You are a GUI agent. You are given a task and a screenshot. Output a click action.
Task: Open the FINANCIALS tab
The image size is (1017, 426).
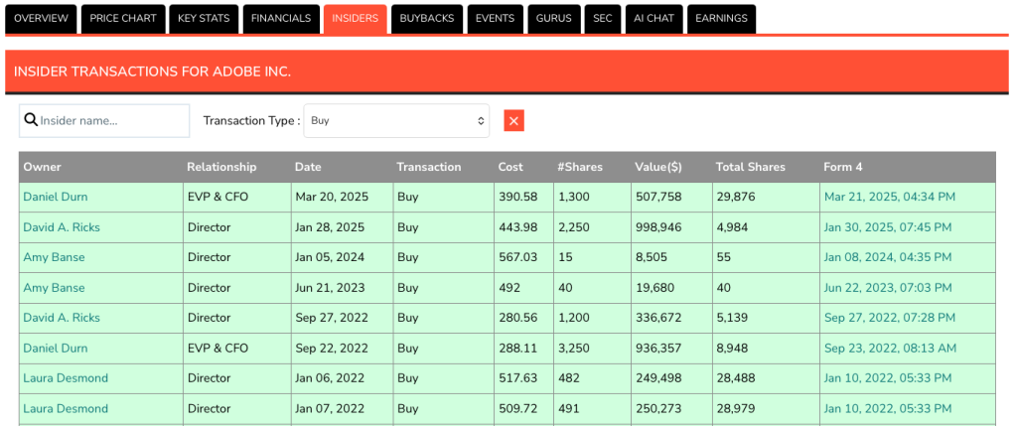pos(281,18)
